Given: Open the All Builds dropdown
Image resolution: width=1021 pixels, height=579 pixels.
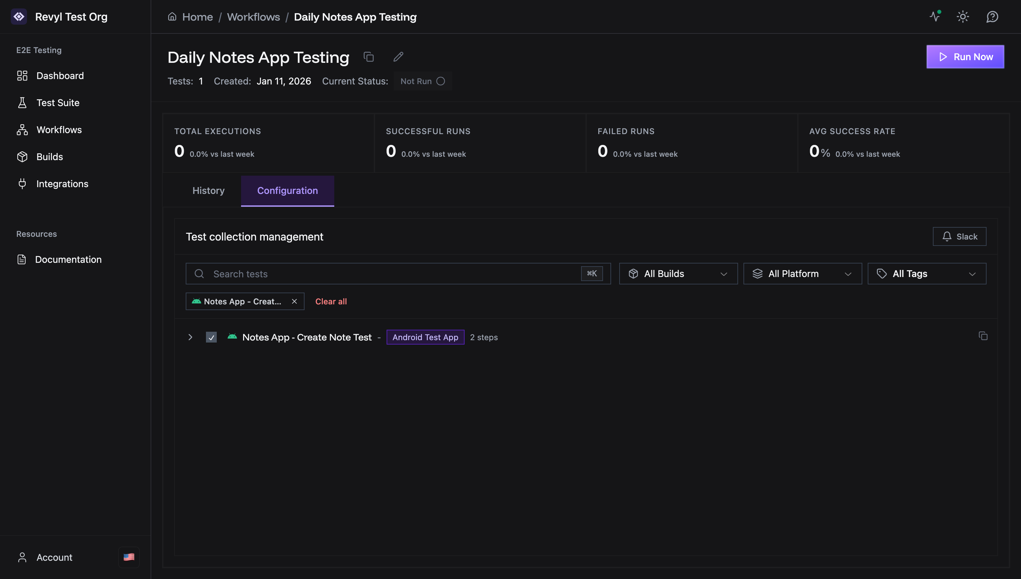Looking at the screenshot, I should [678, 274].
